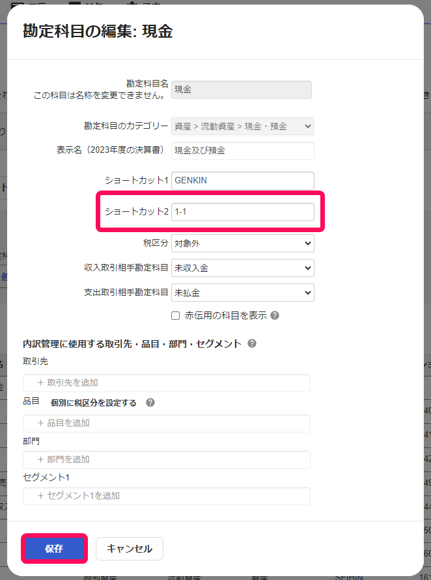
Task: Toggle the 赤伝用の科目を表示 checkbox
Action: point(176,315)
